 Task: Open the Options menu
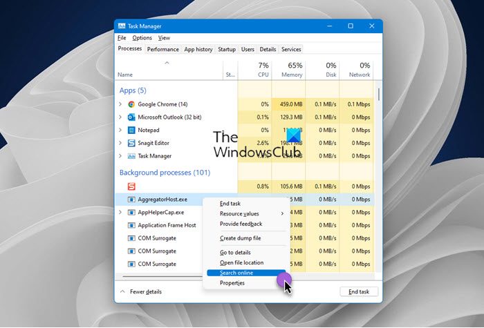pos(142,38)
